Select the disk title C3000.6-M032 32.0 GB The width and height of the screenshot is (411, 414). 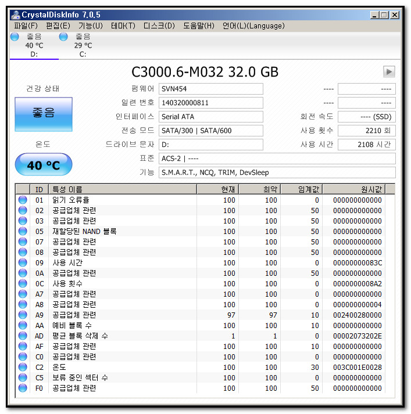[x=205, y=72]
